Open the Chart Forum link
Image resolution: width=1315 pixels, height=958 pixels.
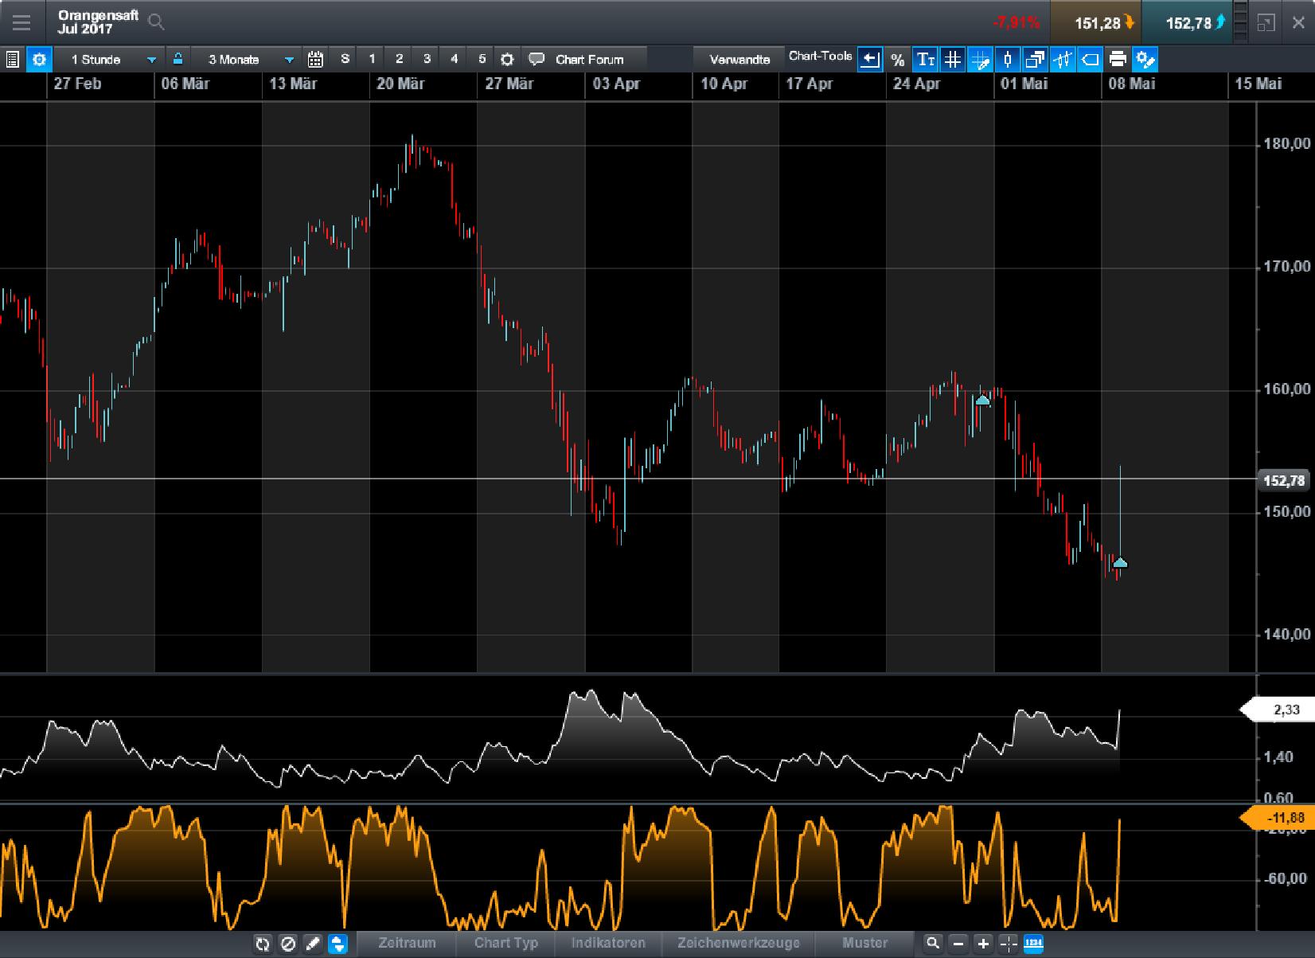589,59
